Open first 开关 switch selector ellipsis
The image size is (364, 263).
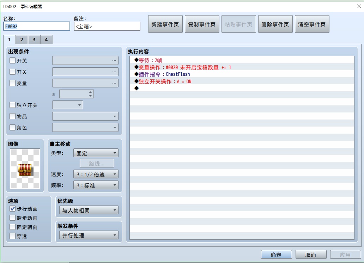tap(114, 61)
